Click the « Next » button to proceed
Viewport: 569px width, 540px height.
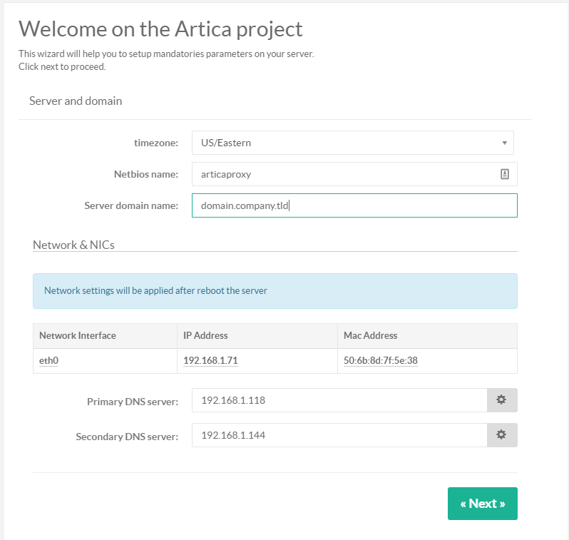tap(482, 504)
